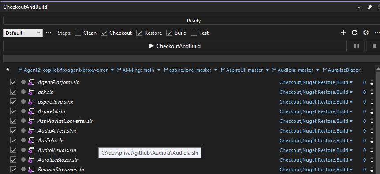The height and width of the screenshot is (174, 380).
Task: Open the steps dropdown for Audiola.sln
Action: click(316, 141)
